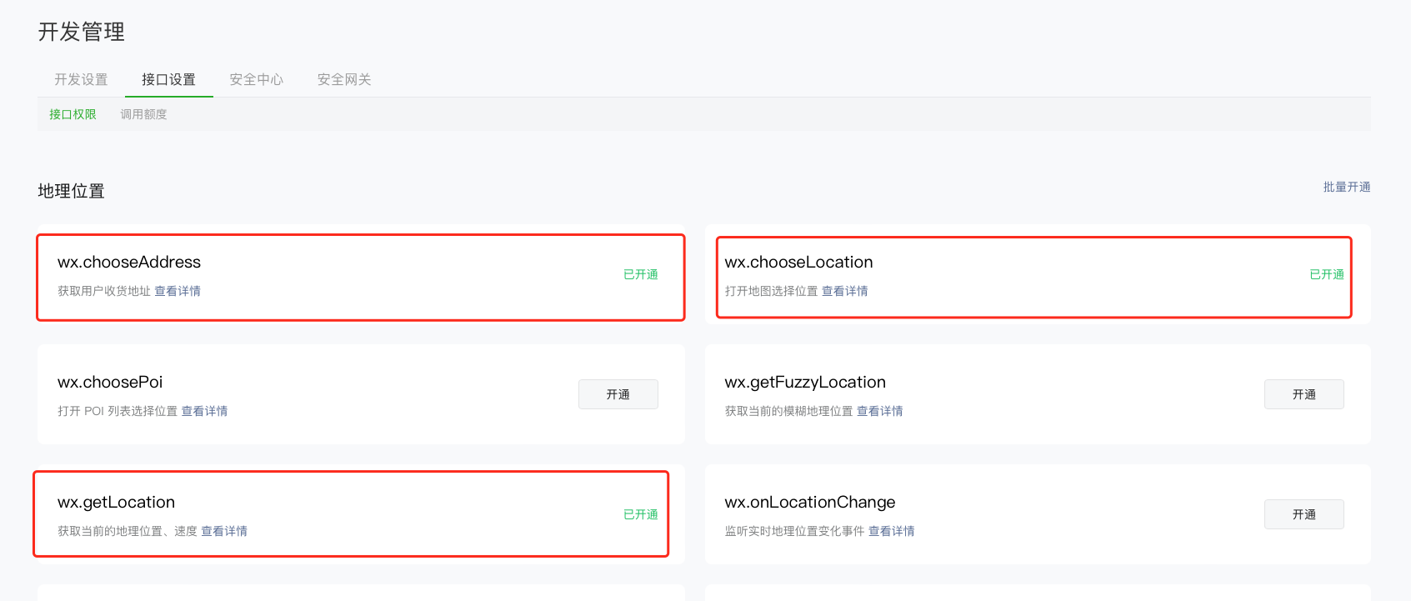1411x601 pixels.
Task: View details for wx.chooseAddress
Action: [x=178, y=291]
